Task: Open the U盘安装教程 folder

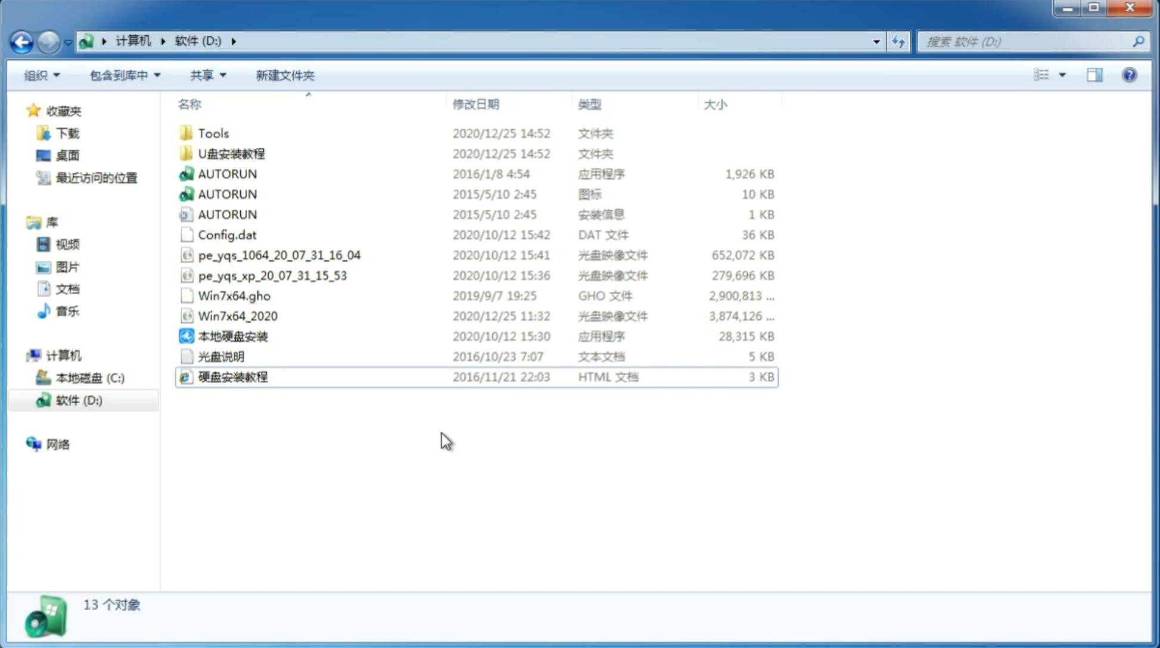Action: point(232,153)
